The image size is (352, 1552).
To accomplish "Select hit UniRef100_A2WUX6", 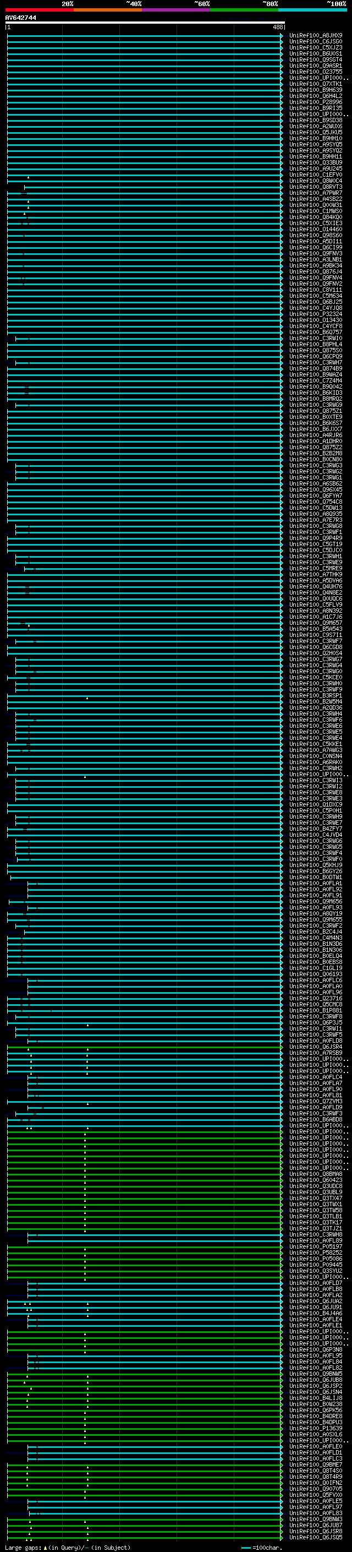I will [316, 127].
